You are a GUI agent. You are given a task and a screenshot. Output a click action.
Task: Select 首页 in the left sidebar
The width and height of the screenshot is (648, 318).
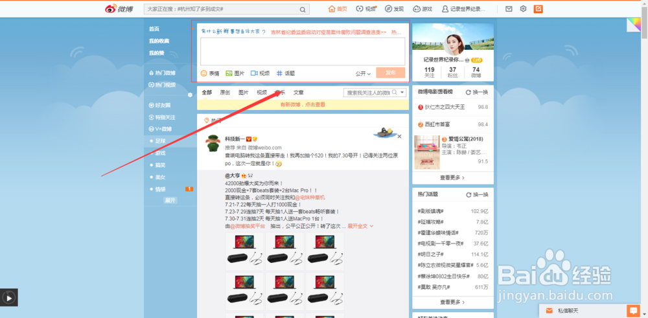click(x=154, y=29)
